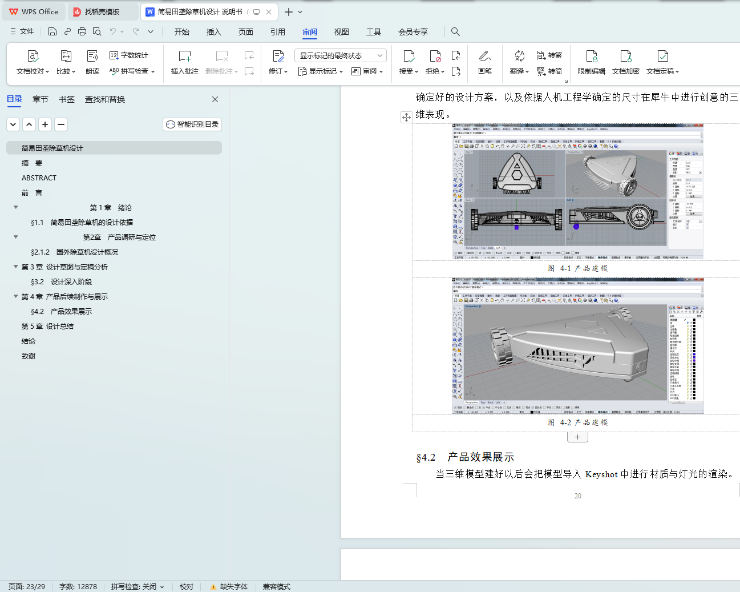Switch to the 视图 ribbon tab

coord(342,32)
